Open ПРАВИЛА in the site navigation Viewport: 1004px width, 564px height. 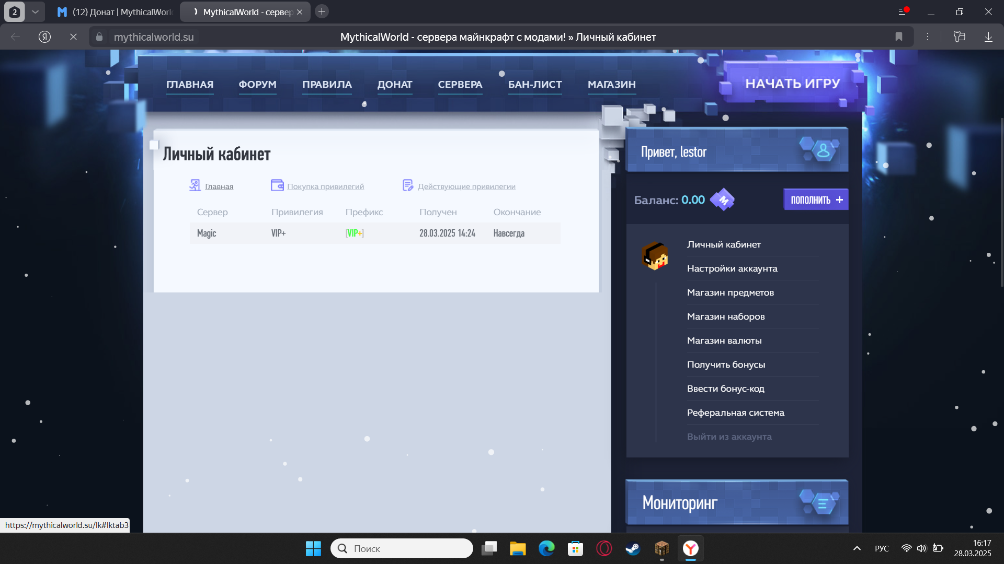pos(327,84)
